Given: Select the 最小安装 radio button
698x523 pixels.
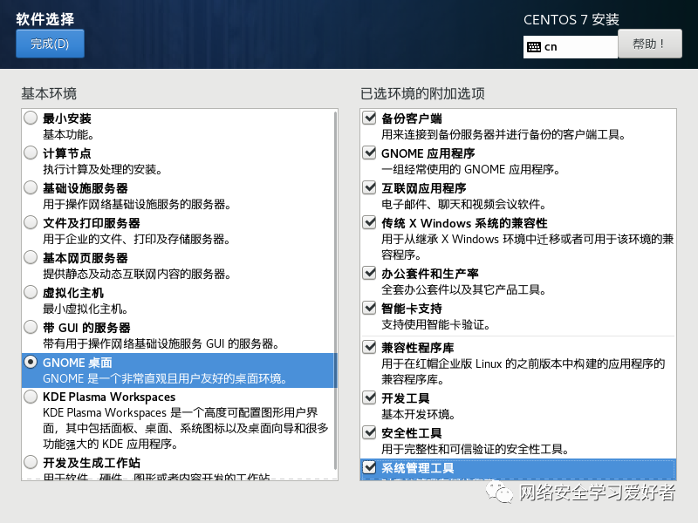Looking at the screenshot, I should point(31,118).
